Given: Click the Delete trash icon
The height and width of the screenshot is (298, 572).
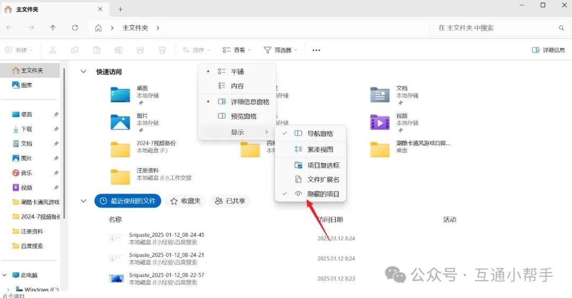Looking at the screenshot, I should point(163,50).
